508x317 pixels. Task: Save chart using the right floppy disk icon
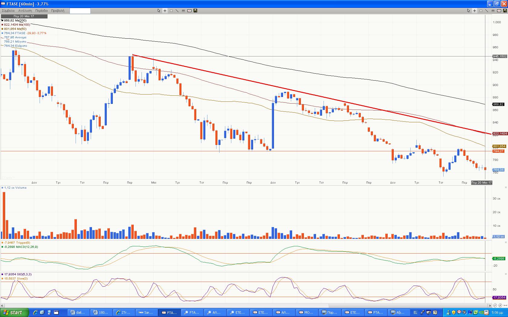coord(505,11)
